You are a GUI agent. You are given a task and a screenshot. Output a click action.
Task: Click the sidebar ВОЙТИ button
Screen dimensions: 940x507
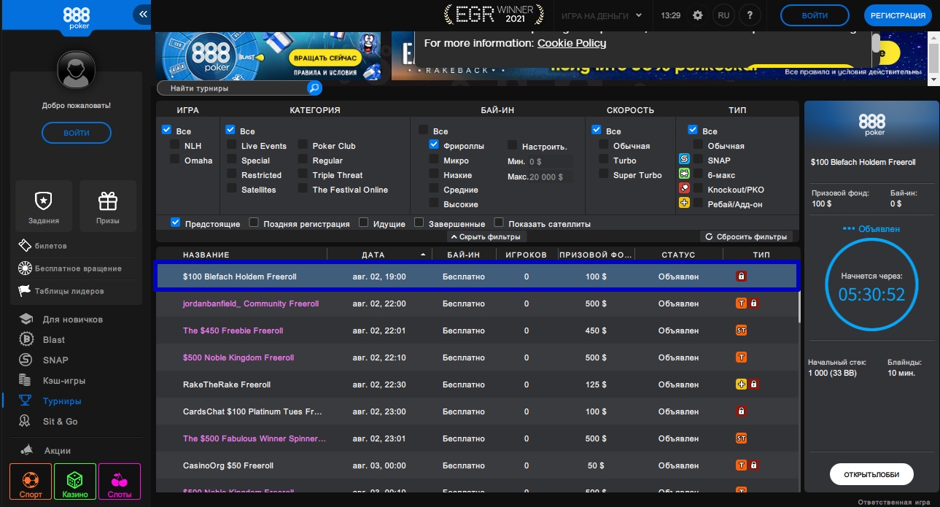click(77, 133)
